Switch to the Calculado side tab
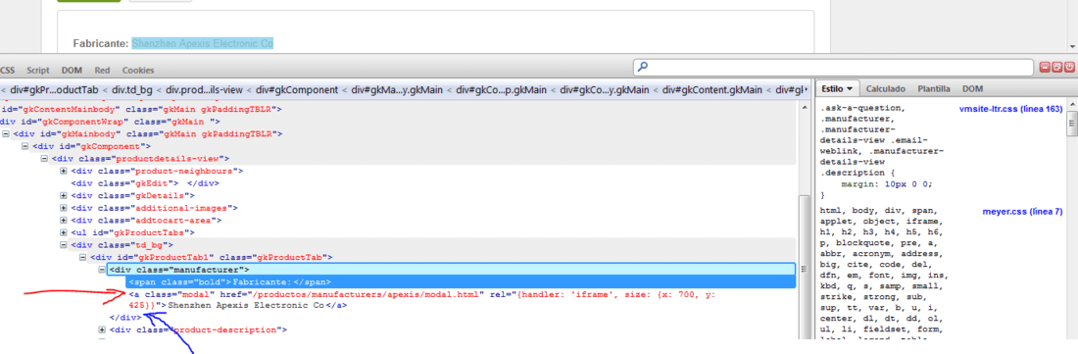The image size is (1078, 354). click(x=886, y=89)
